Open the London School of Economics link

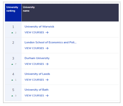click(50, 42)
